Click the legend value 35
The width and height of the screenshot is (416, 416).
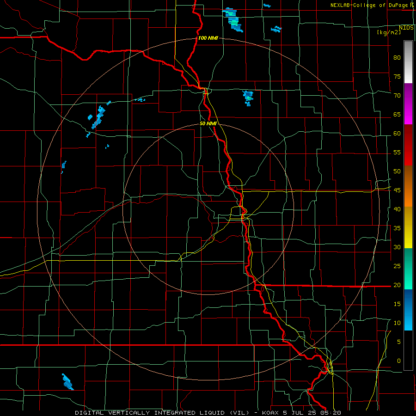pyautogui.click(x=397, y=228)
